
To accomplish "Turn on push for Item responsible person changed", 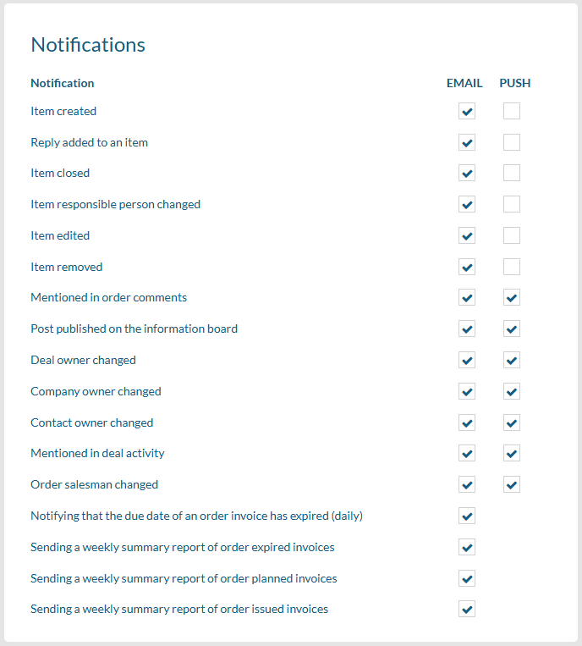I will [x=511, y=204].
